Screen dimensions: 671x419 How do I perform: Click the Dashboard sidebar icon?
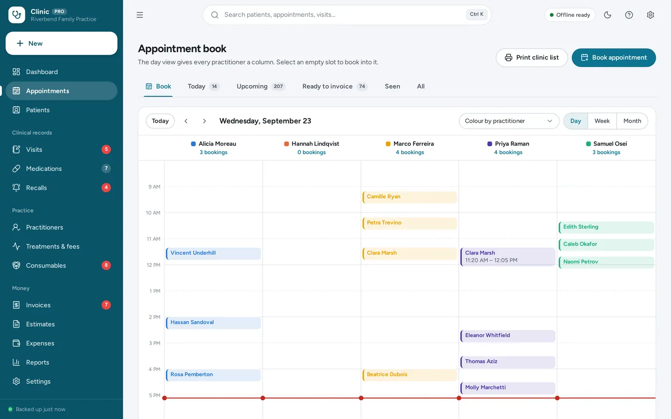16,72
